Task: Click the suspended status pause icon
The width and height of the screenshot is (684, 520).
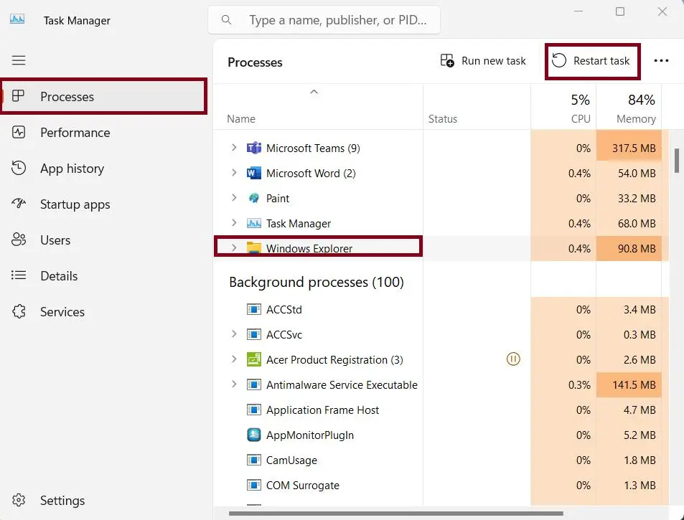Action: pyautogui.click(x=513, y=359)
